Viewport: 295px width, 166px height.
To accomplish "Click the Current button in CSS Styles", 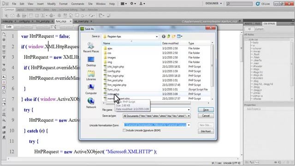I will 259,29.
